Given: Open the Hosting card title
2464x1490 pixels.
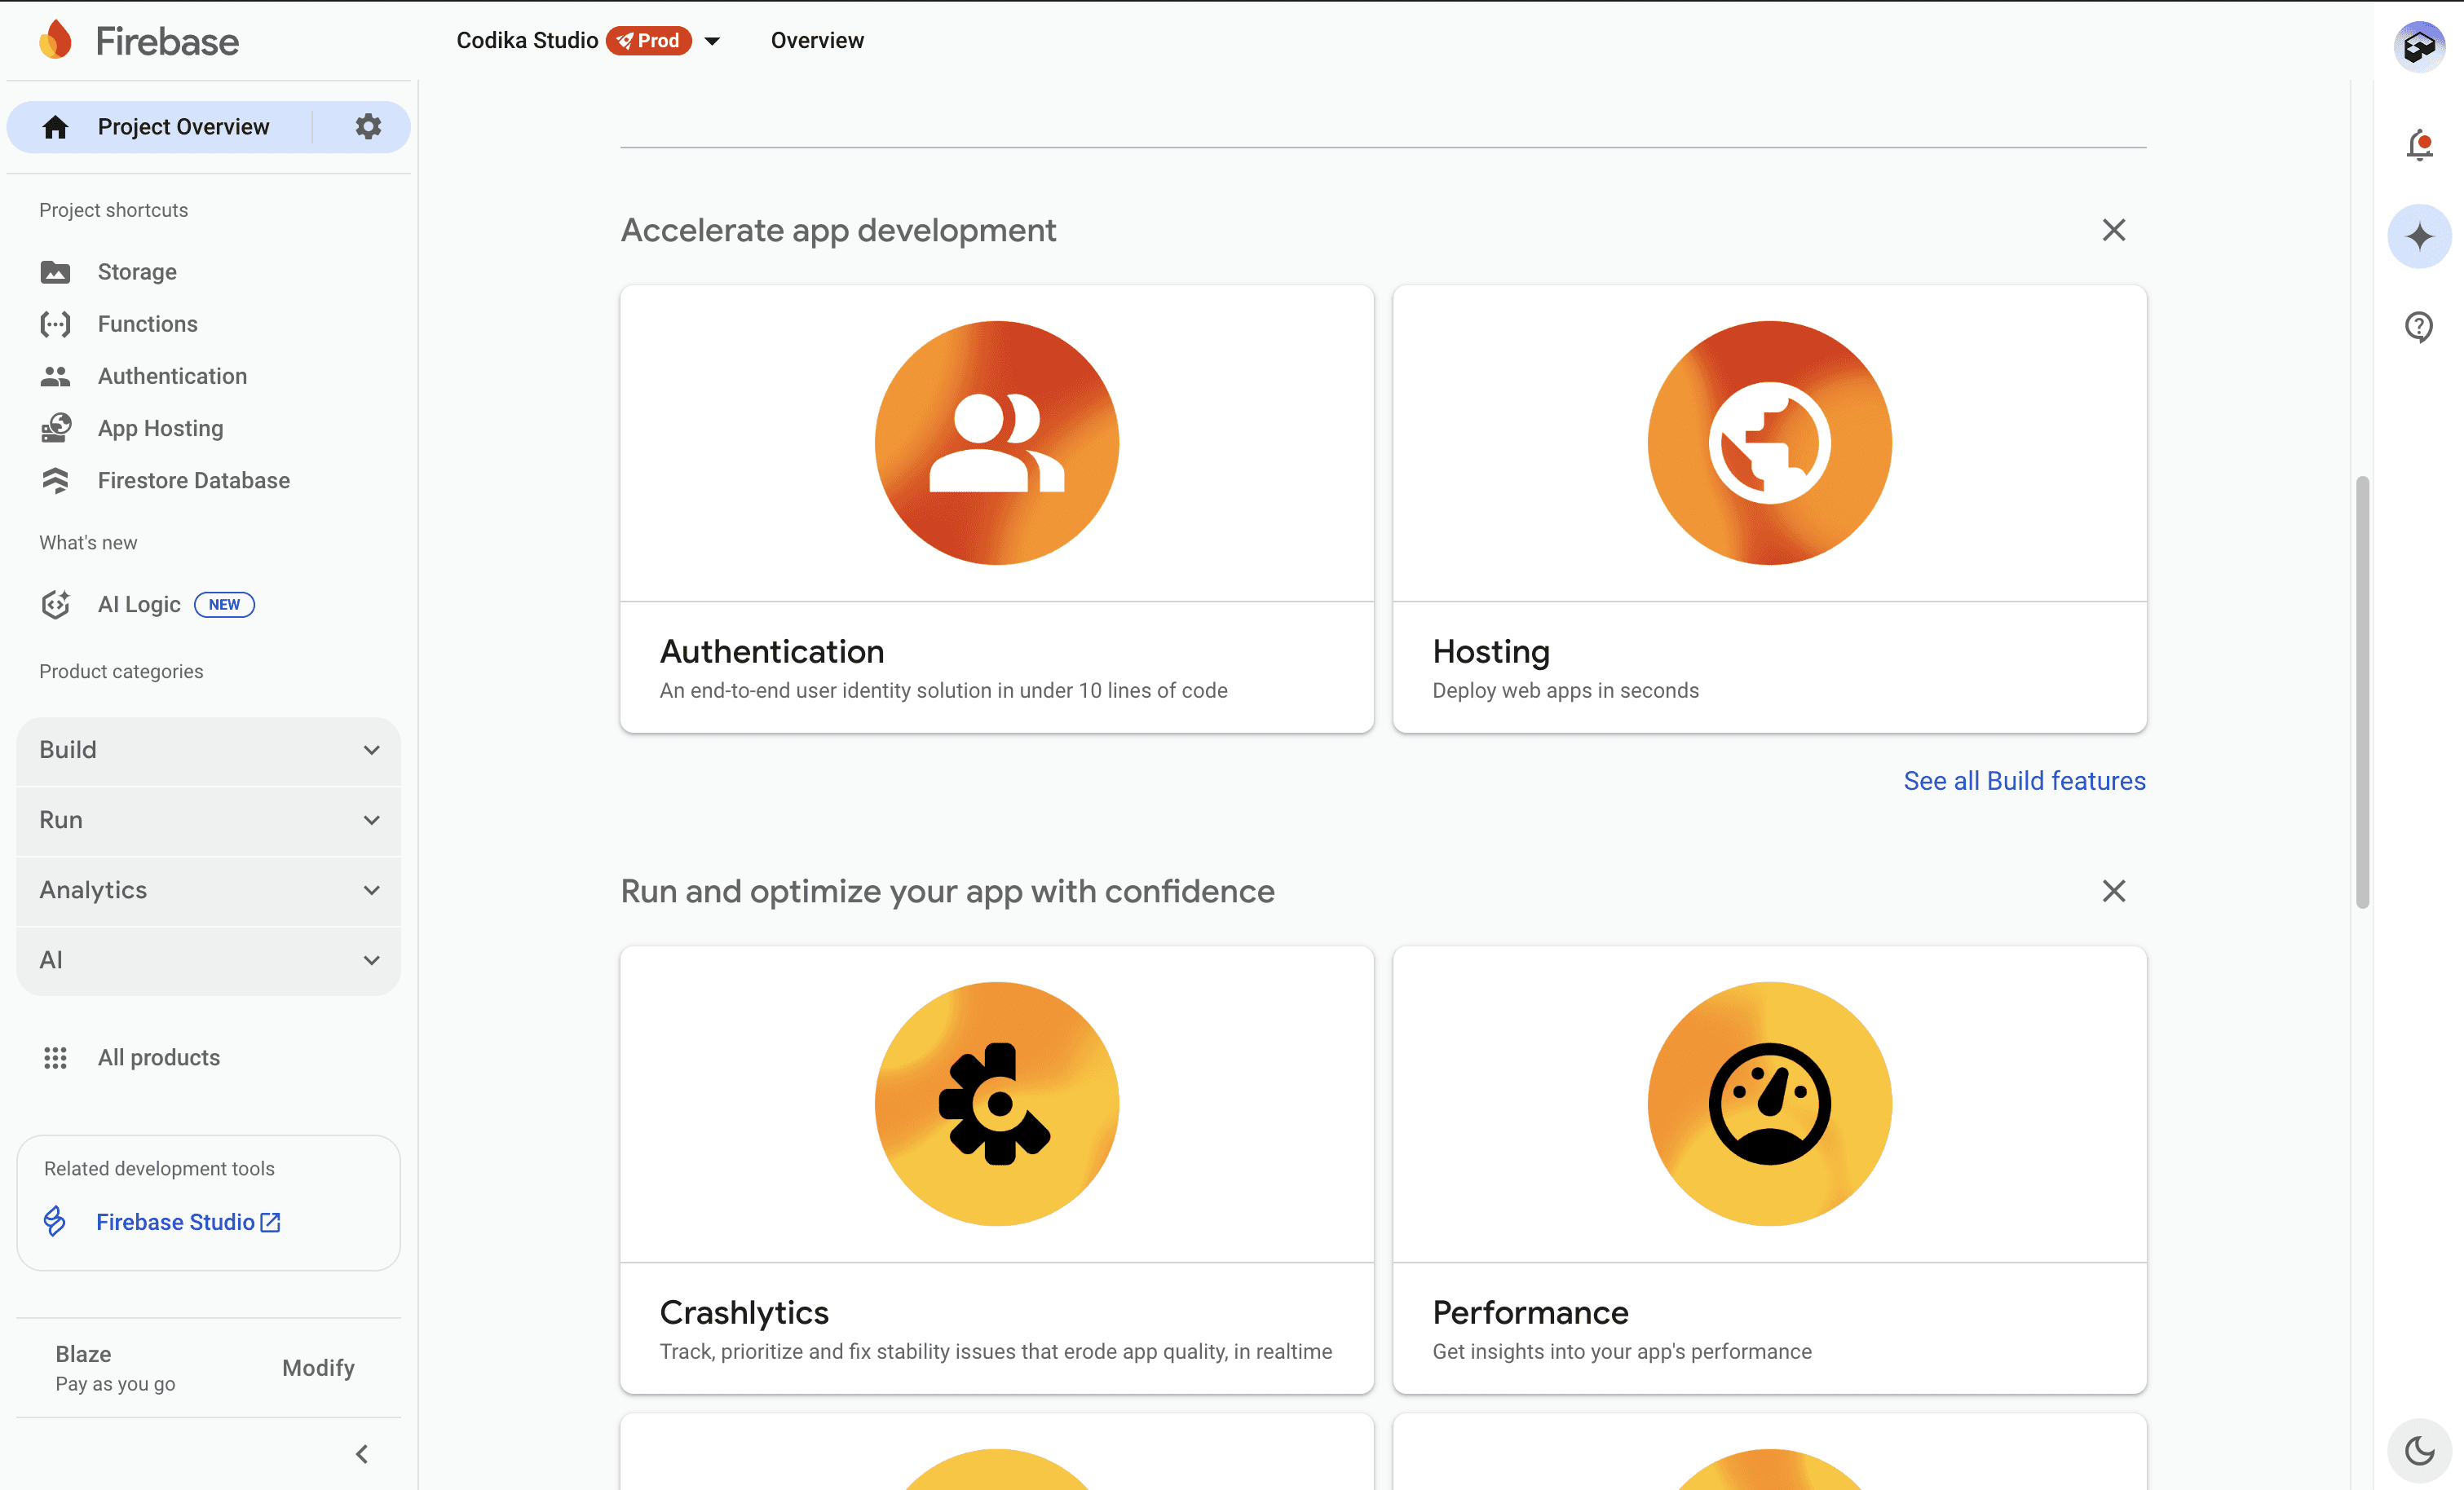Looking at the screenshot, I should (1491, 651).
